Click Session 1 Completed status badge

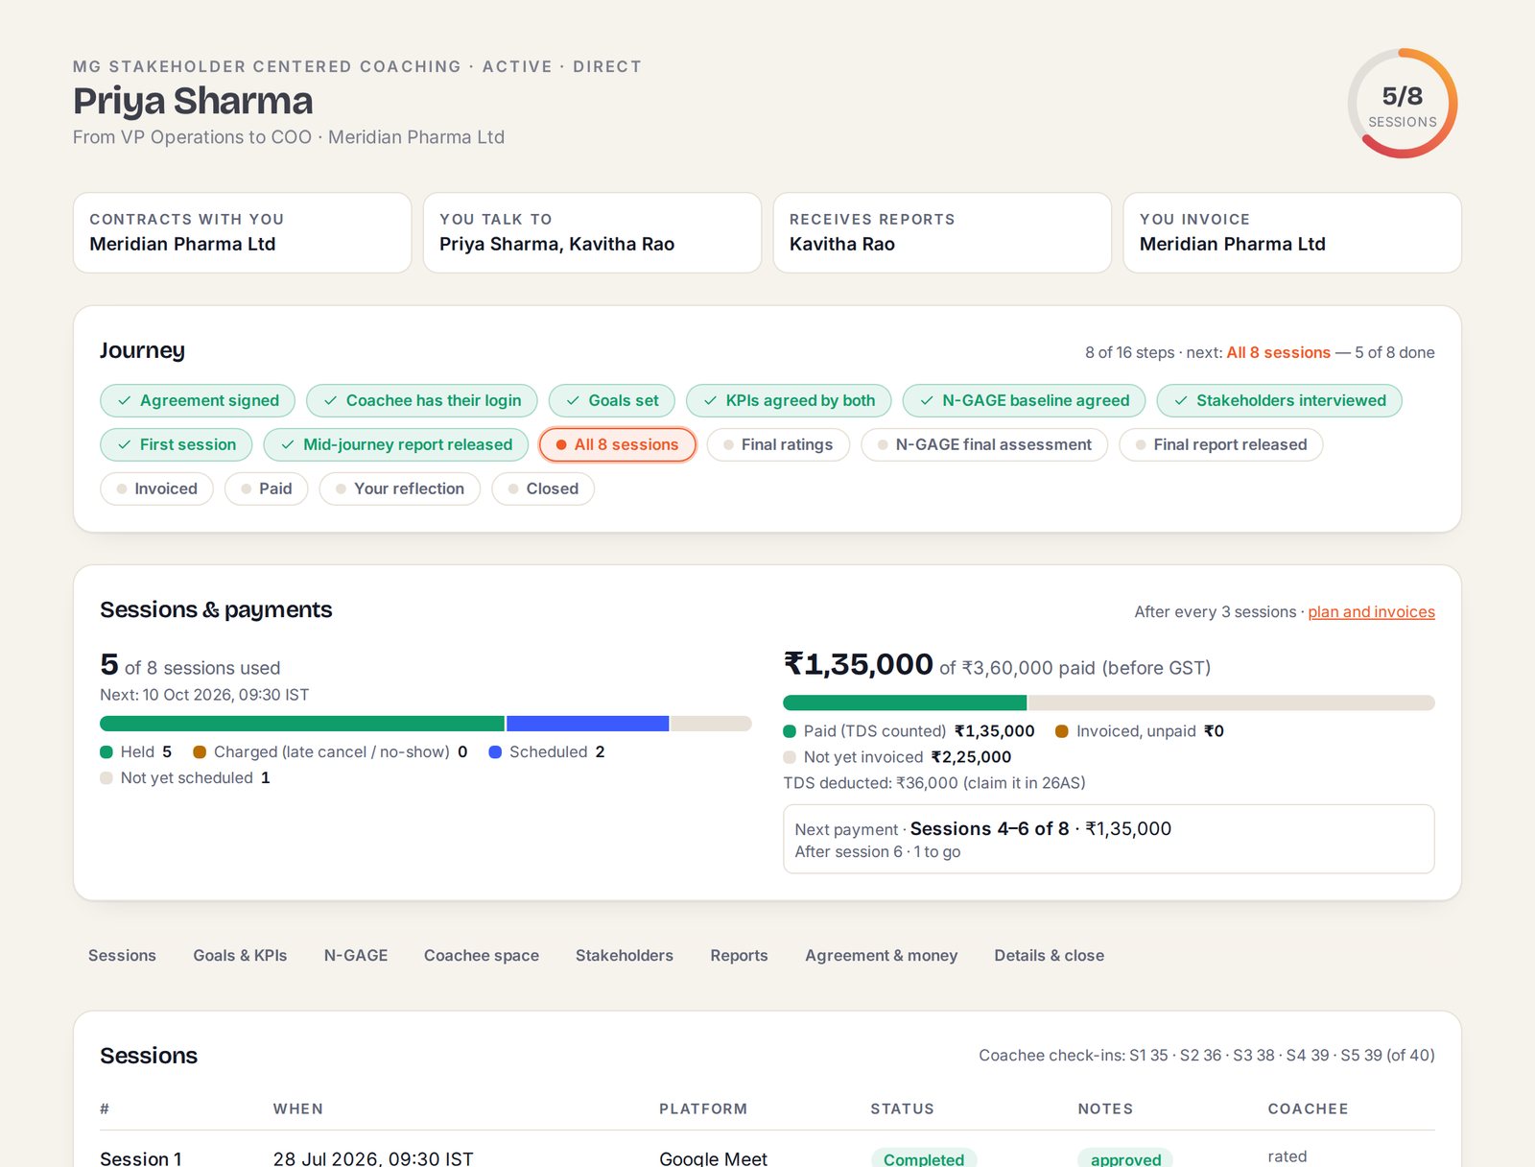(924, 1158)
